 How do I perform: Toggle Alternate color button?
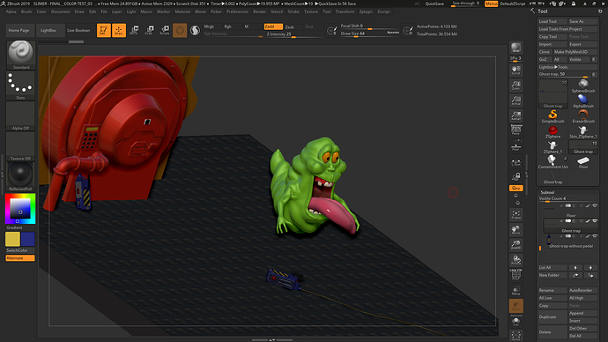tap(20, 258)
